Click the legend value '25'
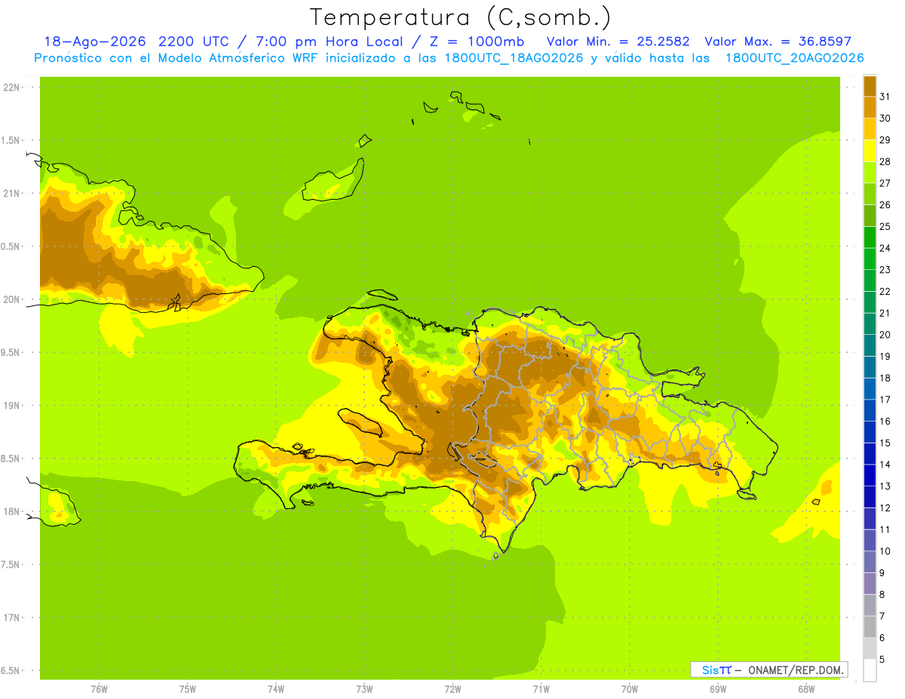Screen dimensions: 905x699 pos(885,226)
